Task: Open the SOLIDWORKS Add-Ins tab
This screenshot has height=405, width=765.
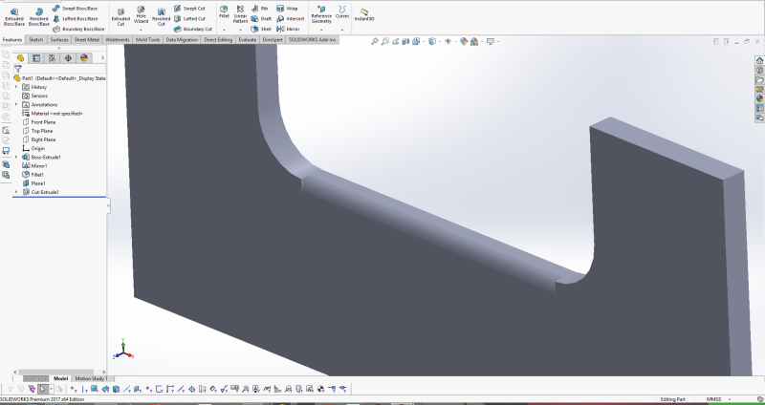Action: (313, 39)
